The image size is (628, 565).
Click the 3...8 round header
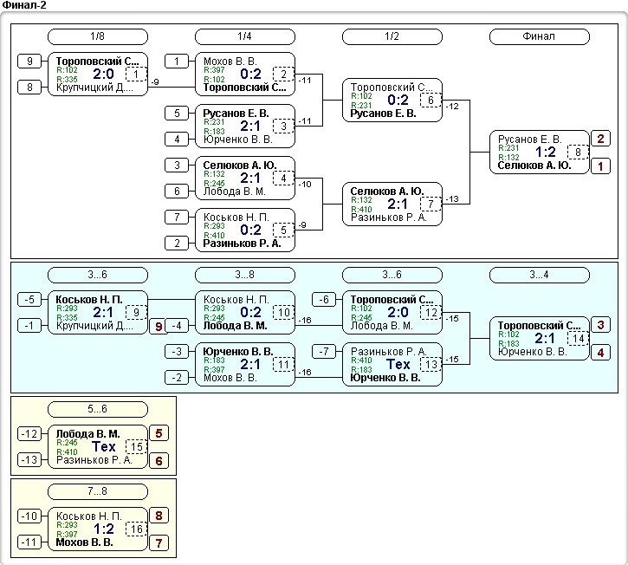(245, 275)
